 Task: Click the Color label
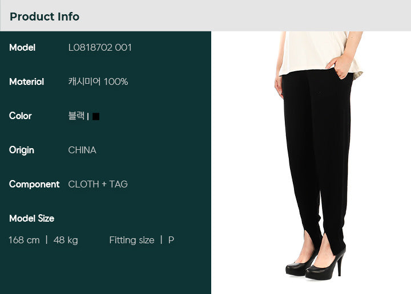click(x=21, y=116)
